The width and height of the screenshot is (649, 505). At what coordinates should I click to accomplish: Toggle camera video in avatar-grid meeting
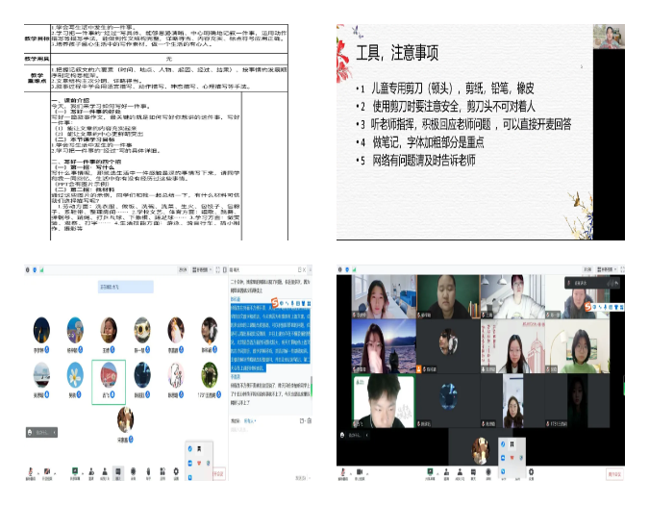[46, 473]
